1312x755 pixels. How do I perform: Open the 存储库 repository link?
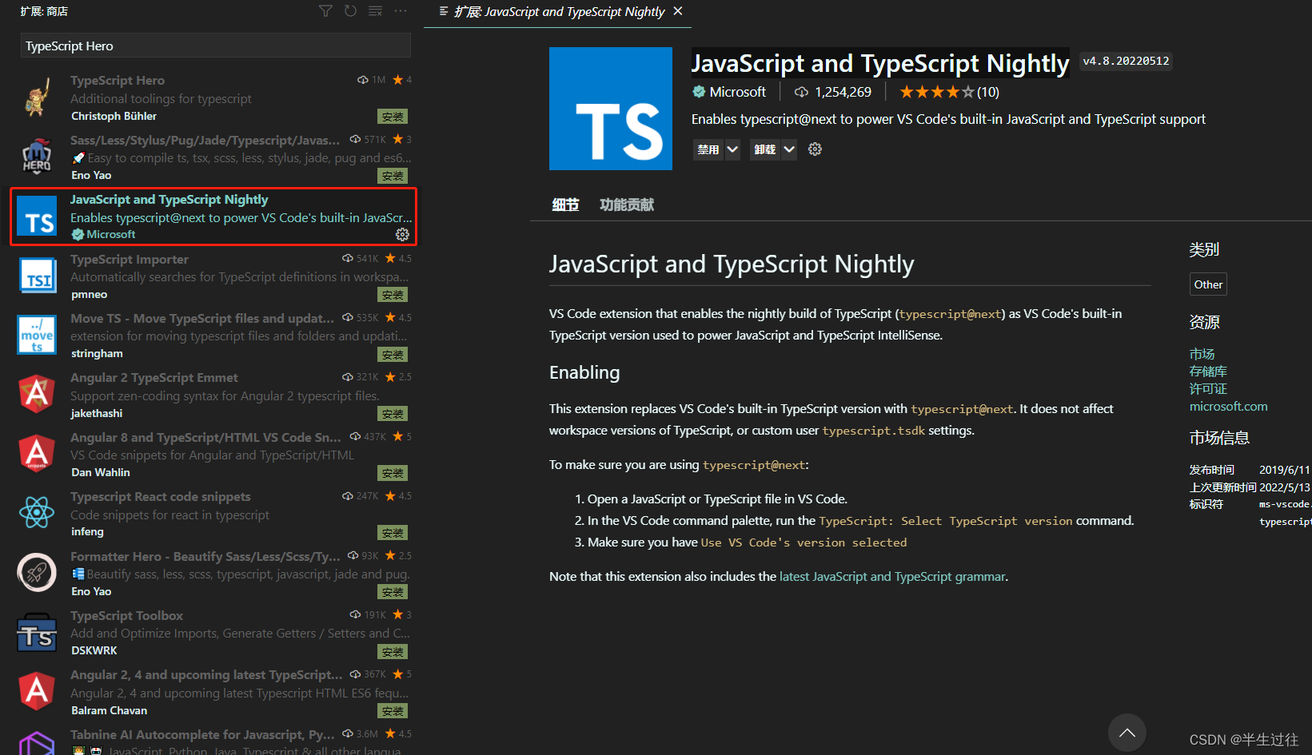1207,371
